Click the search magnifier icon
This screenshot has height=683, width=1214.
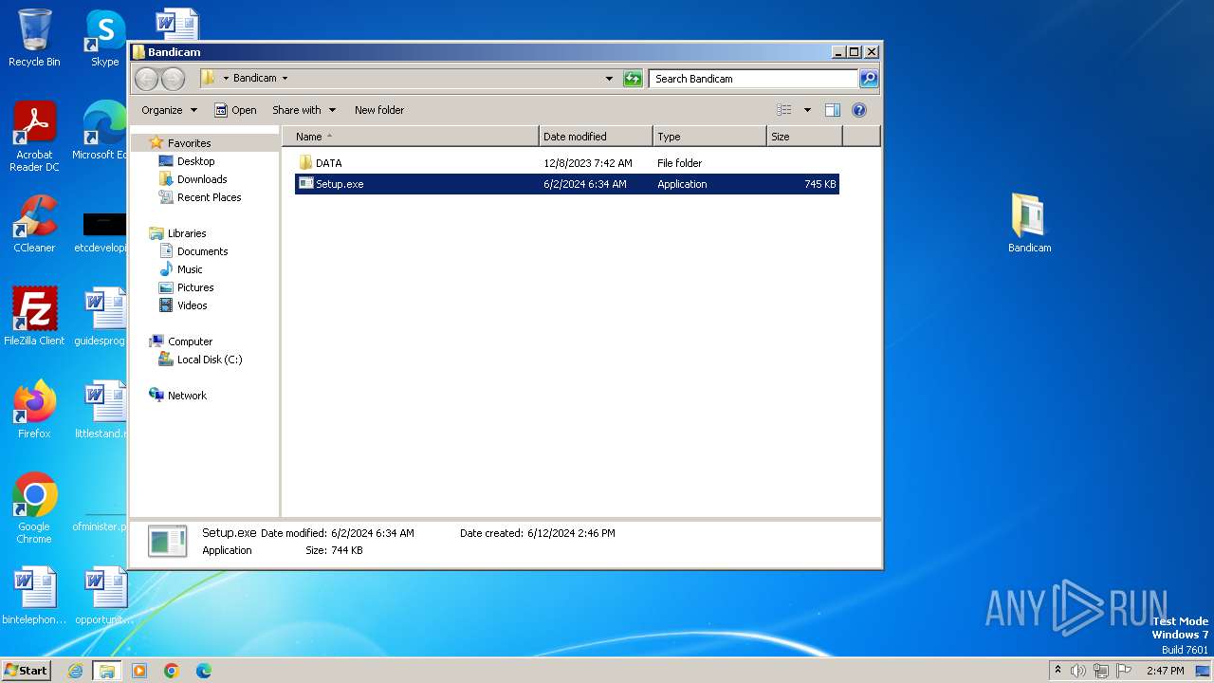point(869,79)
